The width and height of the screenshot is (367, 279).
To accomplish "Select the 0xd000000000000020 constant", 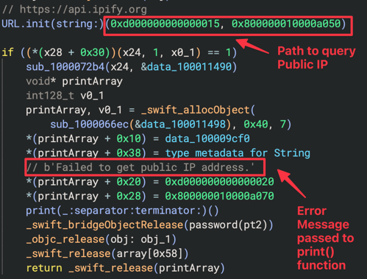I will tap(219, 182).
